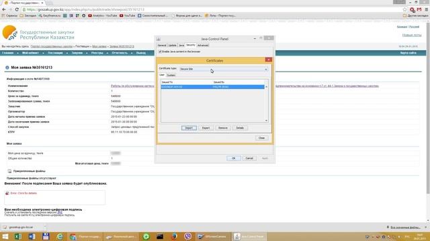Launch Word from the taskbar

point(32,236)
